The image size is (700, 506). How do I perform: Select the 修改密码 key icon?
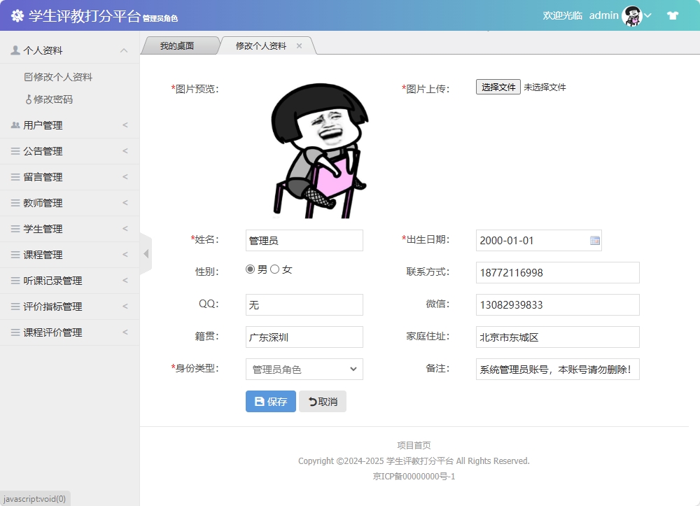click(27, 99)
